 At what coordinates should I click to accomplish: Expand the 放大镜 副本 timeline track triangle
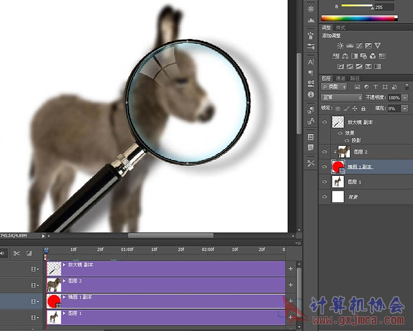click(x=64, y=265)
